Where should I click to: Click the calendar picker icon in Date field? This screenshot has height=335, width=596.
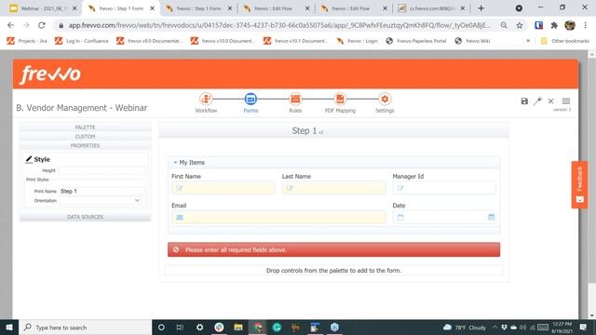491,217
